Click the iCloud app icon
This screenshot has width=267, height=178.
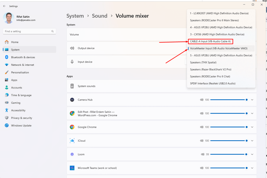click(x=72, y=141)
